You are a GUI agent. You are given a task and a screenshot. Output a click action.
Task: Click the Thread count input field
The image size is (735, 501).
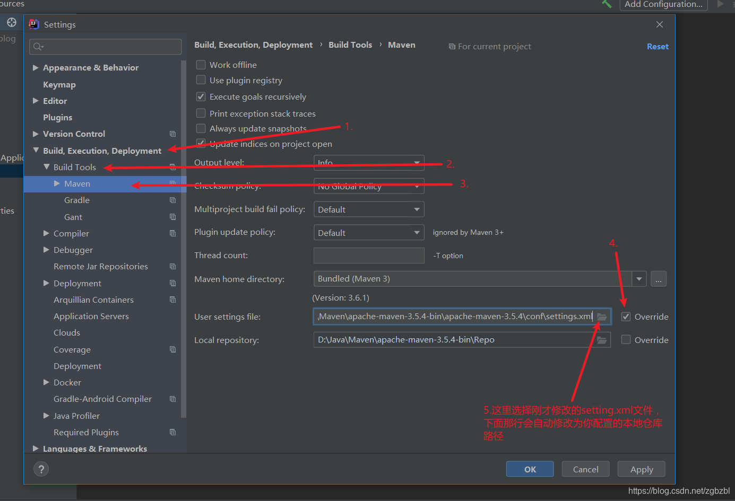tap(369, 256)
